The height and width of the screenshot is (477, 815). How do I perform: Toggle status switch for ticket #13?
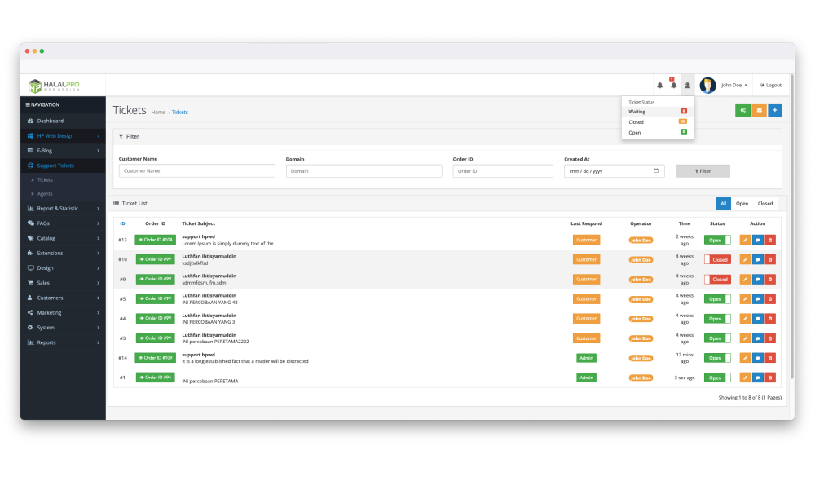click(x=717, y=240)
